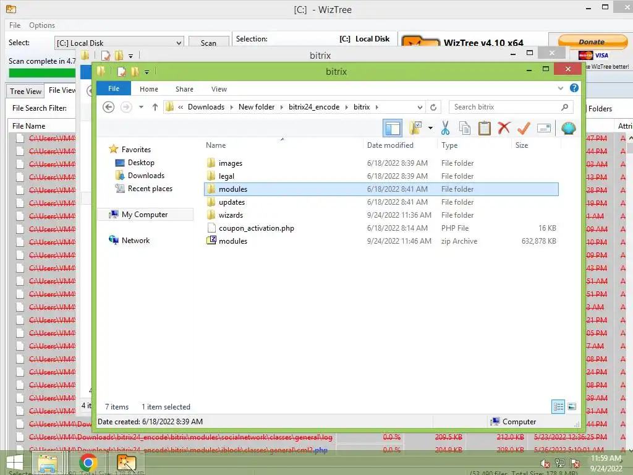Click the folder options icon with checkmark
Image resolution: width=633 pixels, height=475 pixels.
(415, 128)
